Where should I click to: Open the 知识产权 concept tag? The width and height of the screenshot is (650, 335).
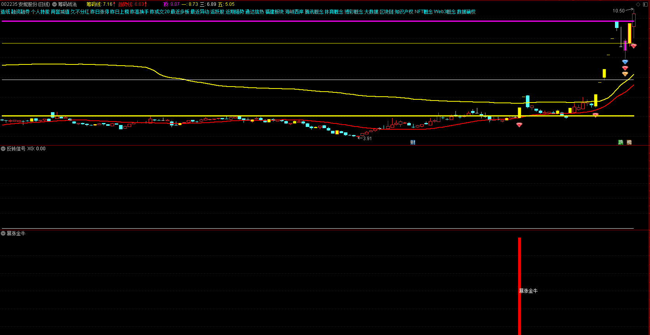(404, 12)
